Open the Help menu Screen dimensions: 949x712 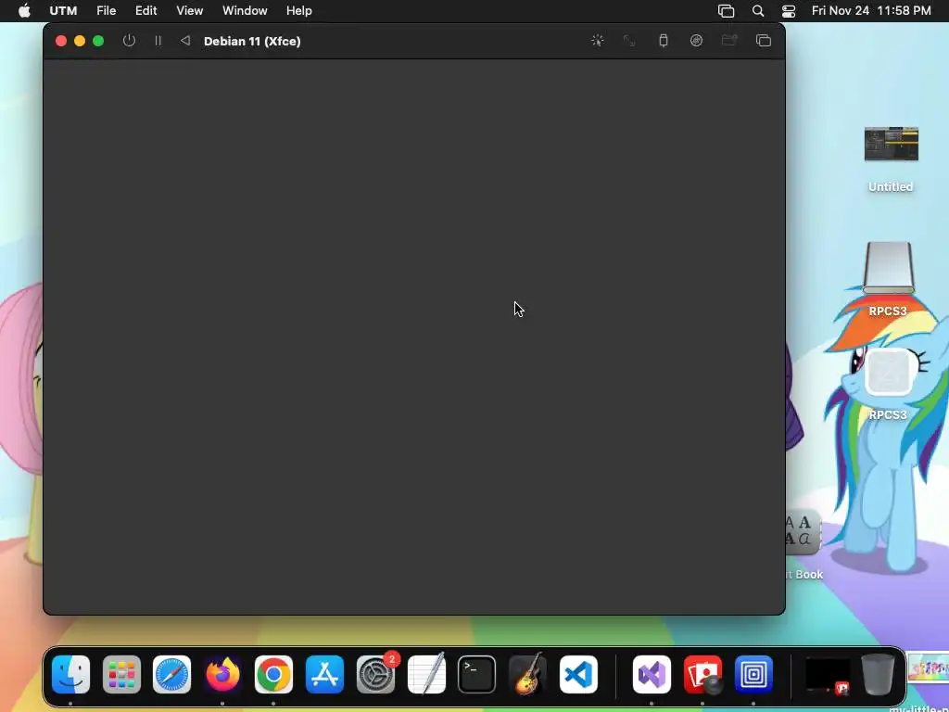coord(299,10)
